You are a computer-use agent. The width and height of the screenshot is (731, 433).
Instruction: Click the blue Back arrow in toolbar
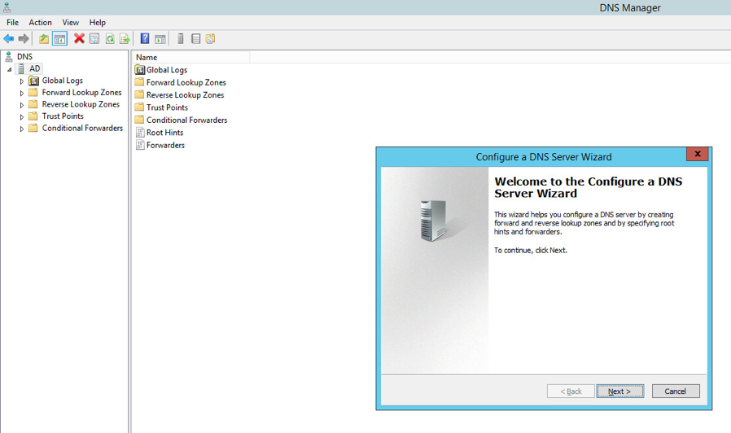[9, 38]
